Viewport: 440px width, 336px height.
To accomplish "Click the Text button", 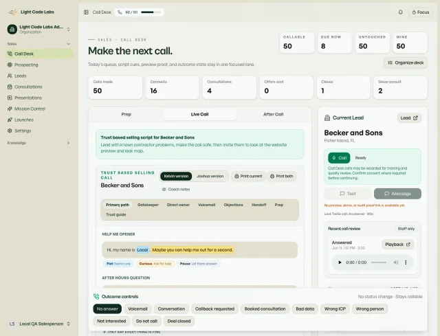I will (348, 194).
